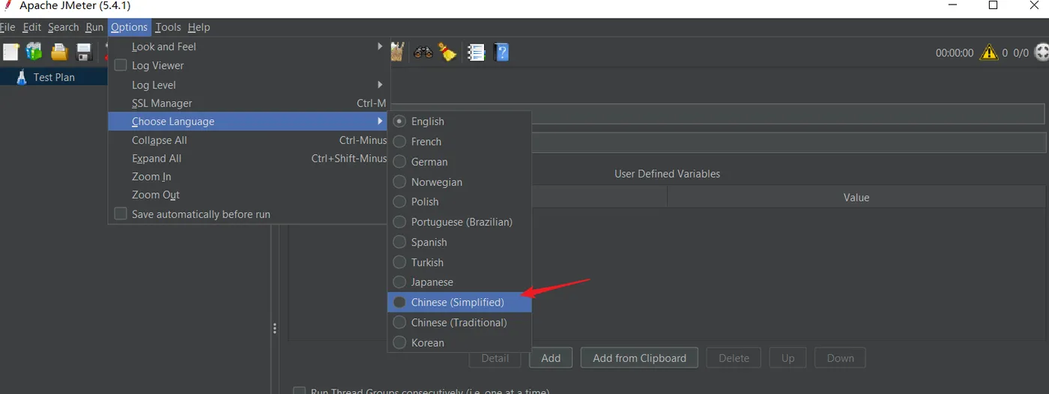The width and height of the screenshot is (1049, 394).
Task: Click the JMeter feather icon in title bar
Action: click(x=7, y=5)
